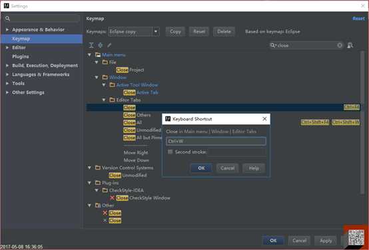This screenshot has height=250, width=369.
Task: Click the Delete keymap button
Action: pyautogui.click(x=224, y=31)
